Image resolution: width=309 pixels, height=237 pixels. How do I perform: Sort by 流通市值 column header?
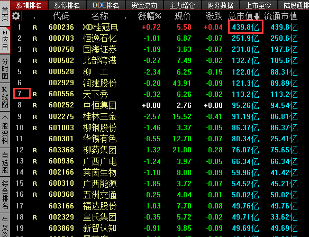[280, 16]
